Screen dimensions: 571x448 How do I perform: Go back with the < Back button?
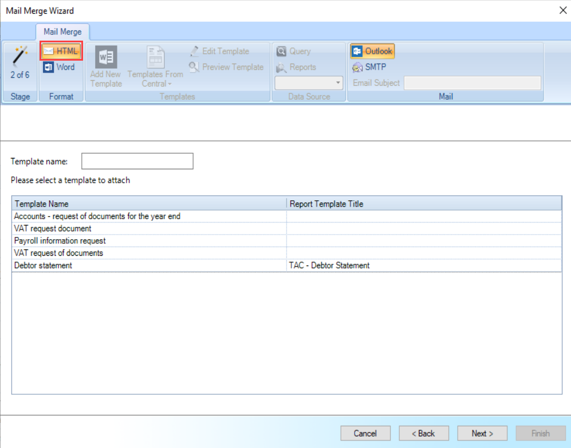click(x=424, y=434)
